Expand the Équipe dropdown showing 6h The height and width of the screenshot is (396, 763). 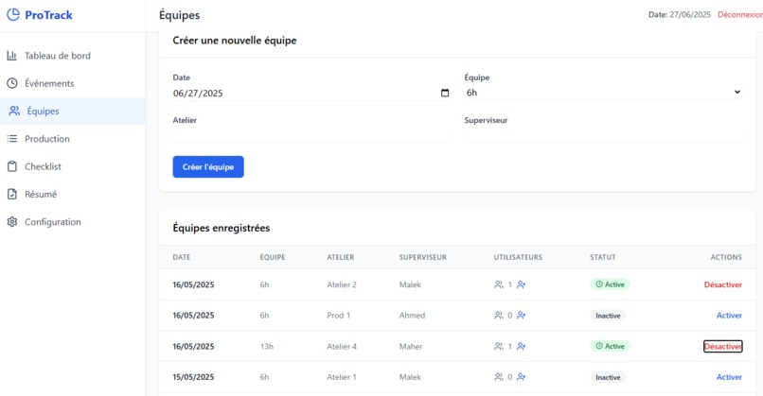pyautogui.click(x=603, y=93)
